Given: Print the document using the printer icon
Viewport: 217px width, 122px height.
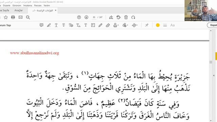Looking at the screenshot, I should (x=13, y=17).
